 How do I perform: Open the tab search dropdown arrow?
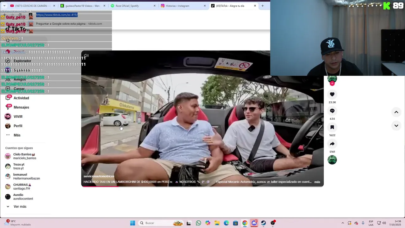pos(4,6)
